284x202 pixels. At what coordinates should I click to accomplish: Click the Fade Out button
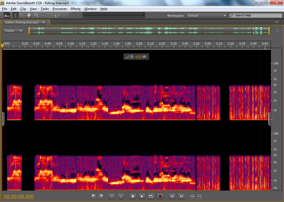pyautogui.click(x=101, y=196)
